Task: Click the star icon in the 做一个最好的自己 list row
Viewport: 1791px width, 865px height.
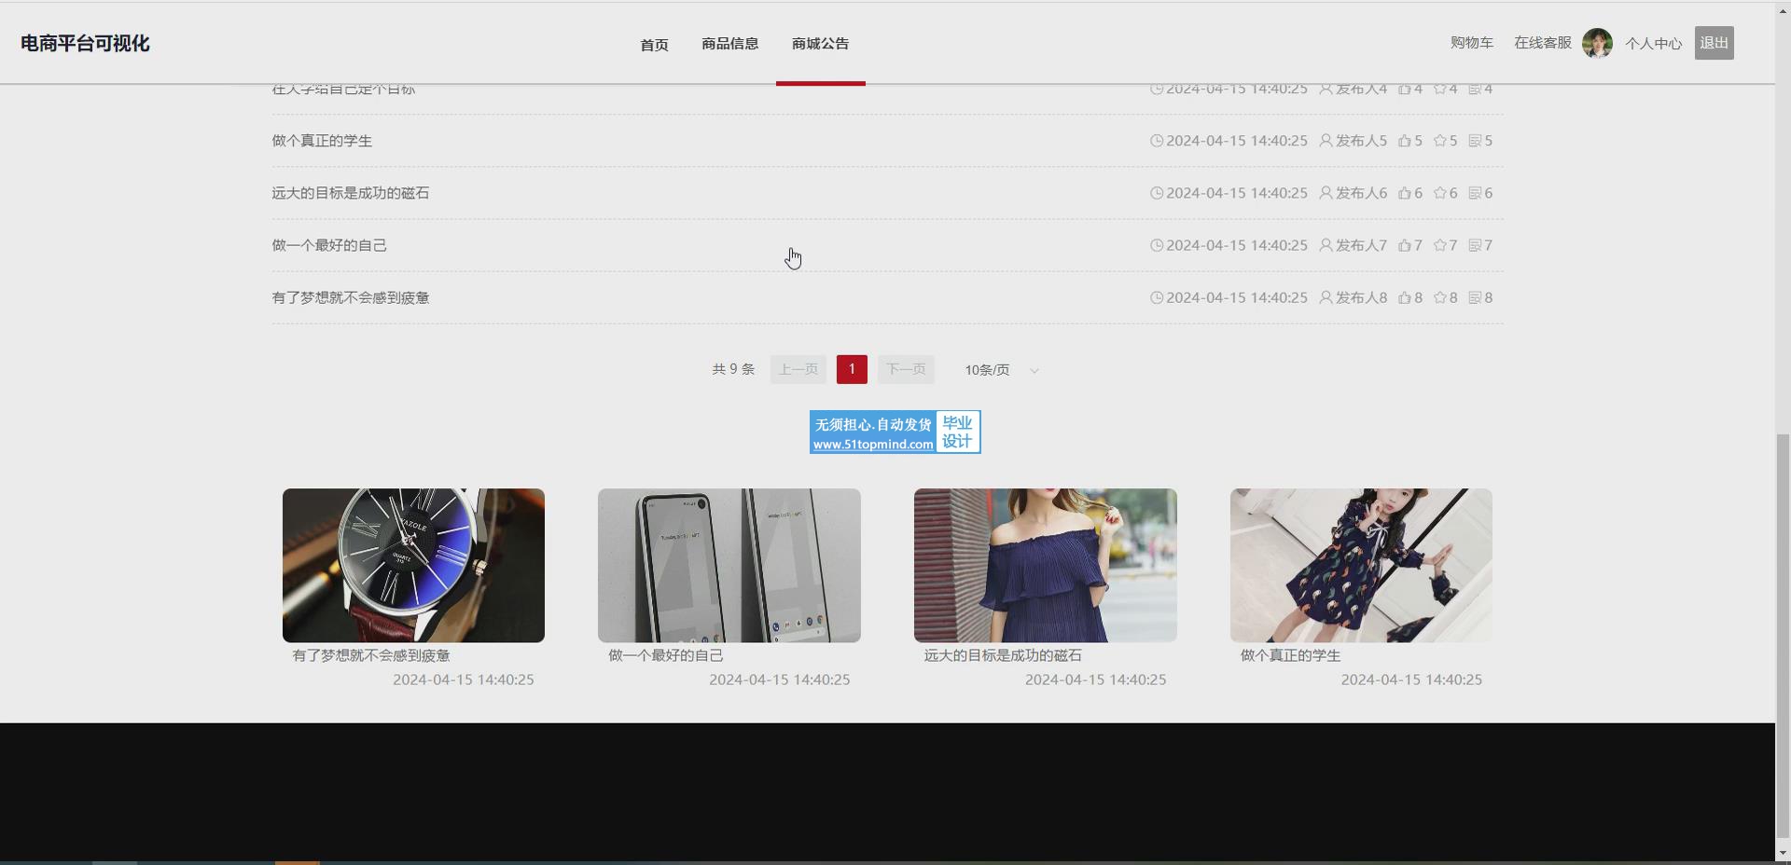Action: click(x=1440, y=245)
